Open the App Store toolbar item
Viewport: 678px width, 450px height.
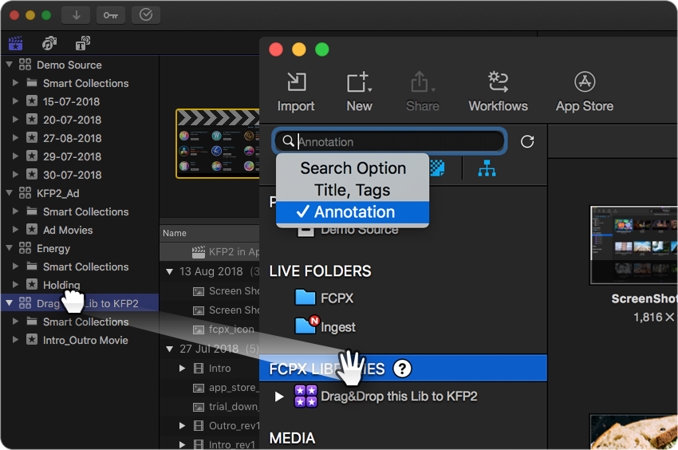[585, 93]
